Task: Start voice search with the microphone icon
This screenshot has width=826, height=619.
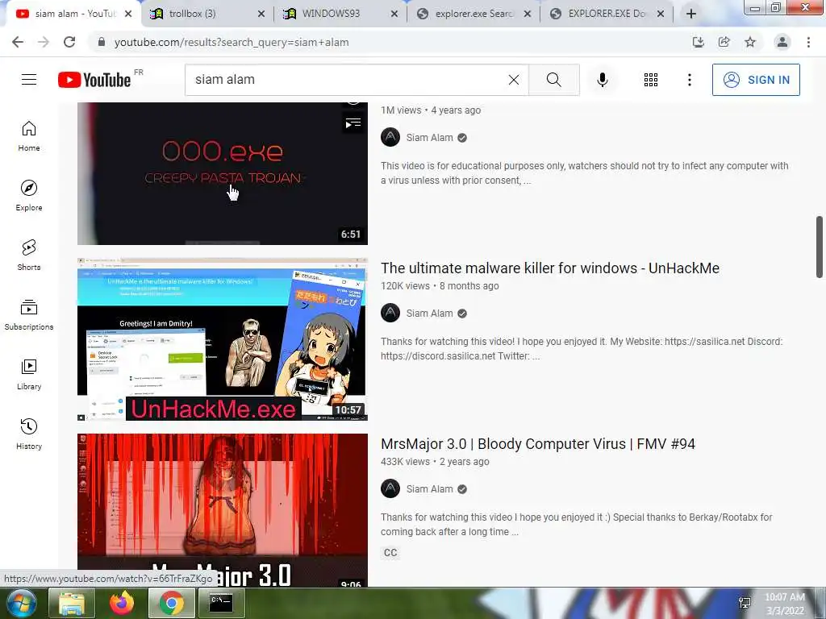Action: coord(602,80)
